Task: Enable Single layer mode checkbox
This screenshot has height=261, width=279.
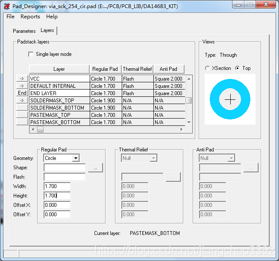Action: click(31, 55)
